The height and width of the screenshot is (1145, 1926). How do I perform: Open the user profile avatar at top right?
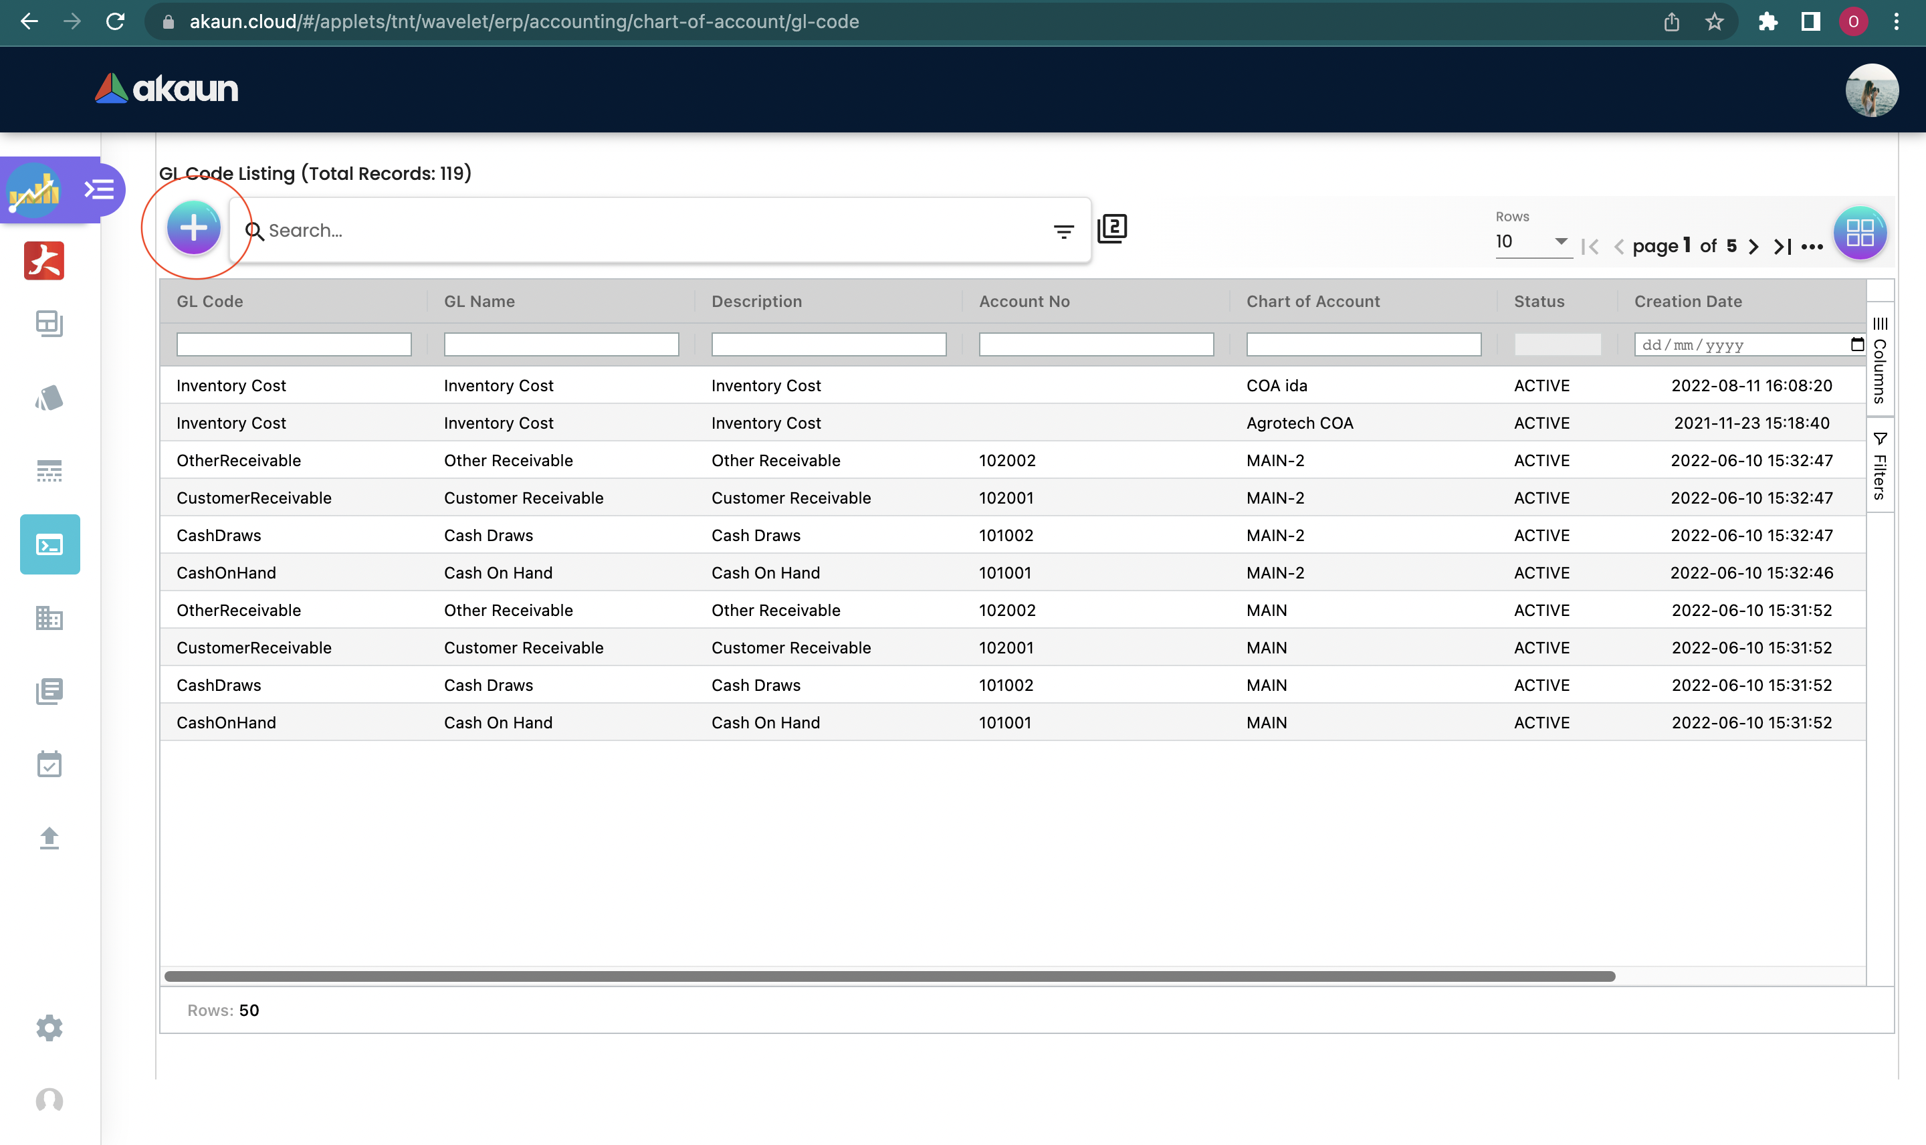click(1870, 90)
